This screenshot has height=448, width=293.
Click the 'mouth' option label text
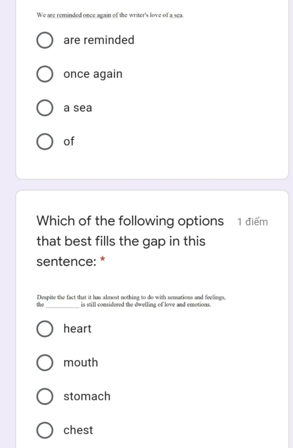click(81, 362)
